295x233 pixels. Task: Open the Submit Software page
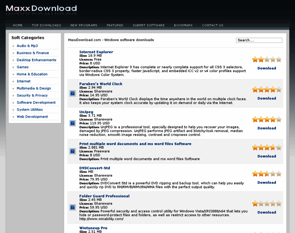coord(149,25)
